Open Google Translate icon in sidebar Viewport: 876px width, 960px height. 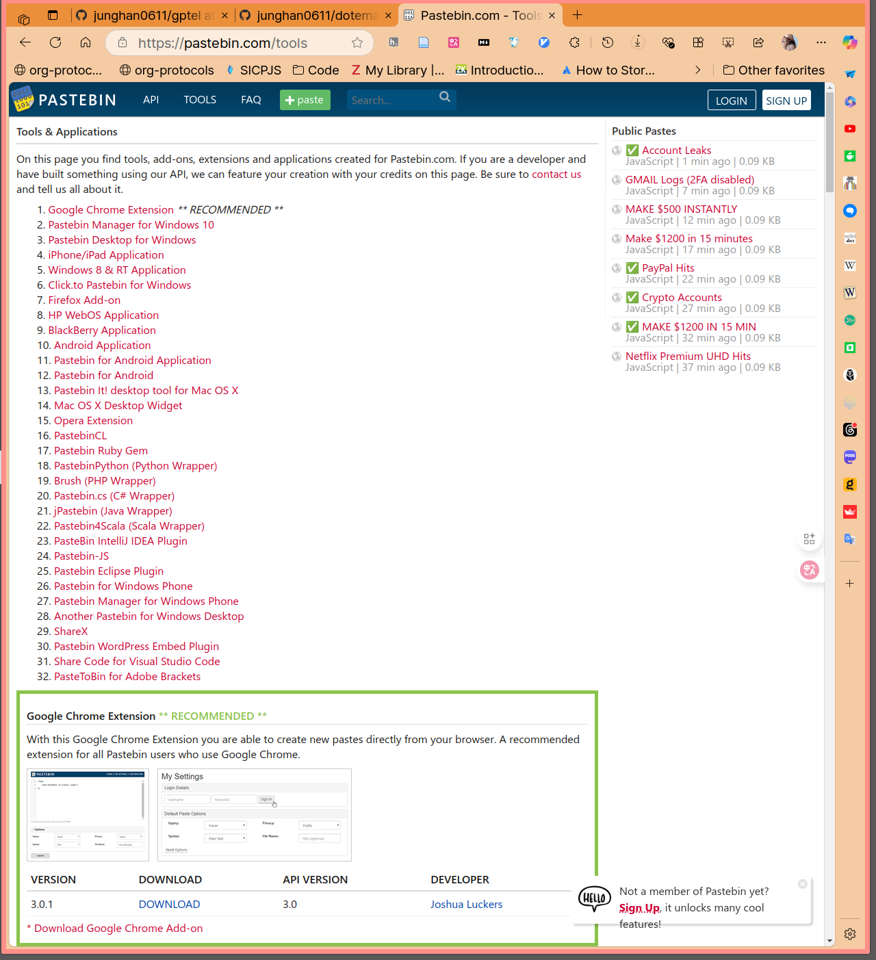pos(850,539)
